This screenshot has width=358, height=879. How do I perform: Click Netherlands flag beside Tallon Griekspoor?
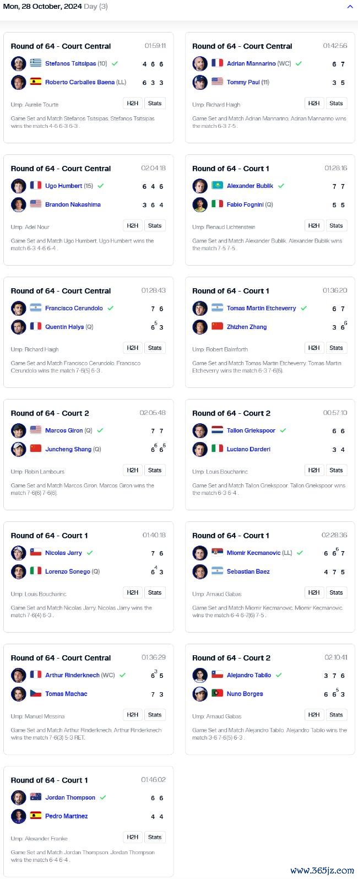(218, 430)
